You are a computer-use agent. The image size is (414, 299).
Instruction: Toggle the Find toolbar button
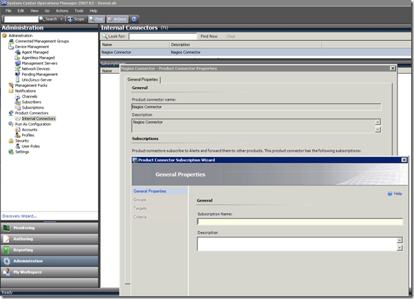coord(96,19)
